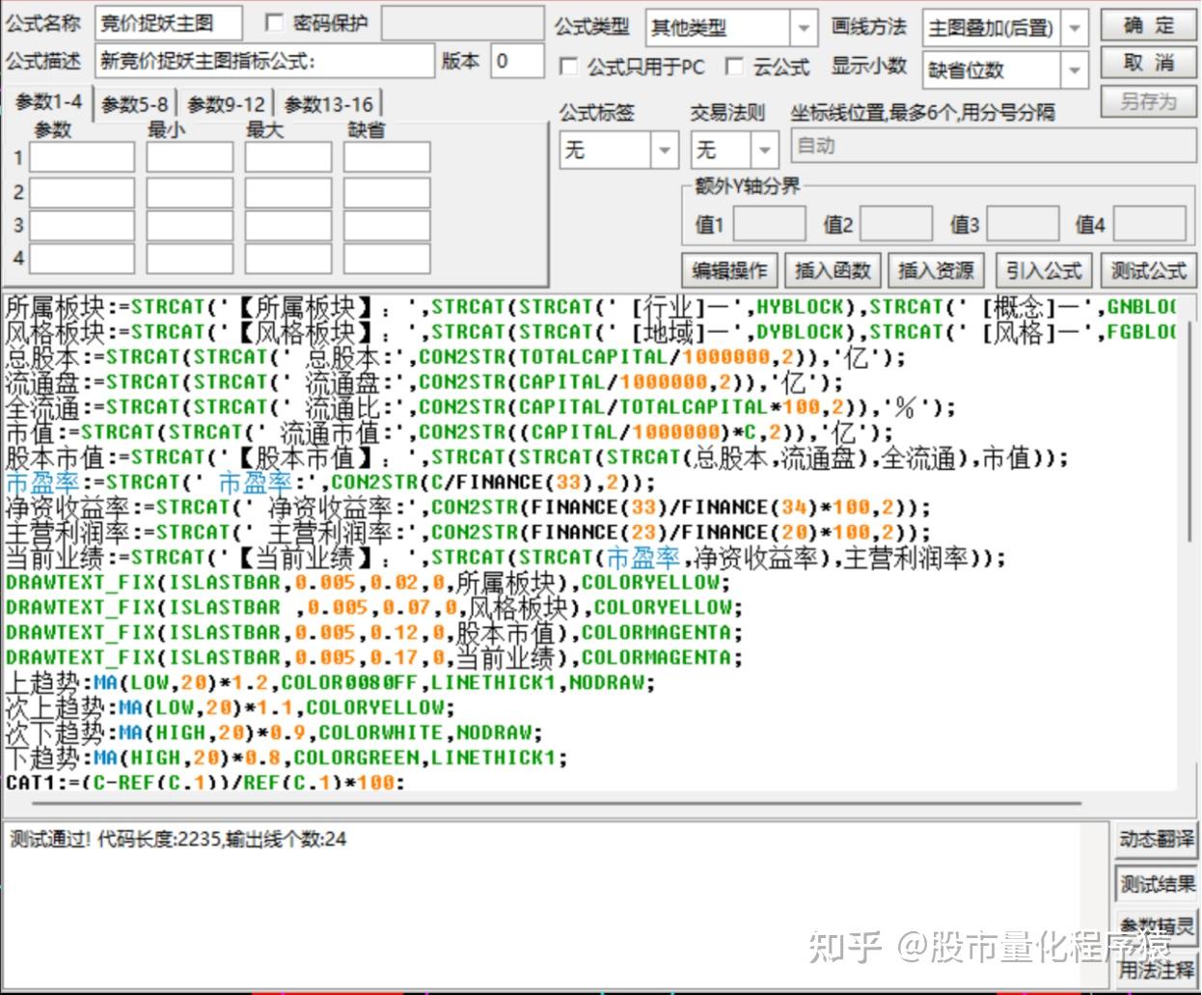Click the 公式描述 text field
1202x995 pixels.
click(264, 61)
